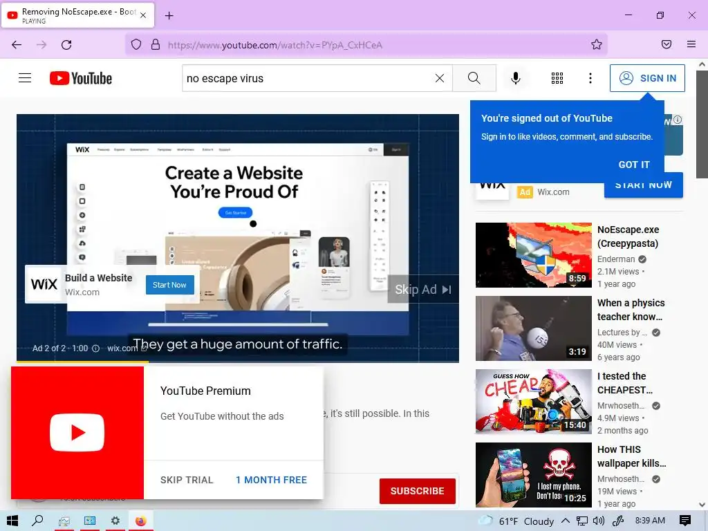708x531 pixels.
Task: Click the video ad progress bar
Action: (x=238, y=361)
